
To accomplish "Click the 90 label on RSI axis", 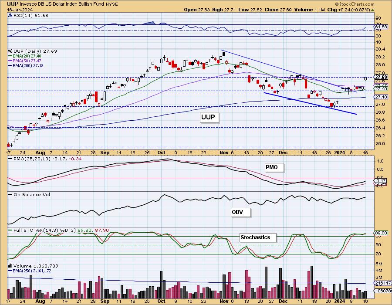I will point(378,18).
